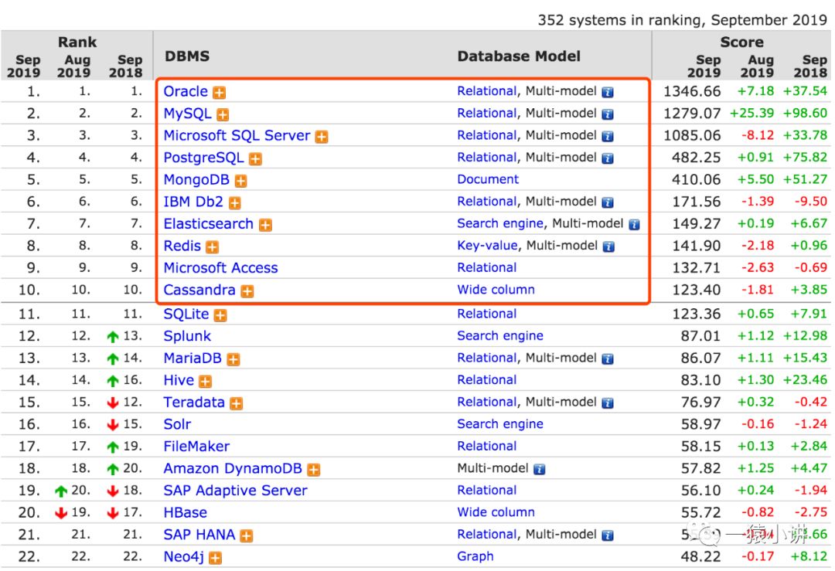Open the Microsoft Access link

(x=220, y=268)
